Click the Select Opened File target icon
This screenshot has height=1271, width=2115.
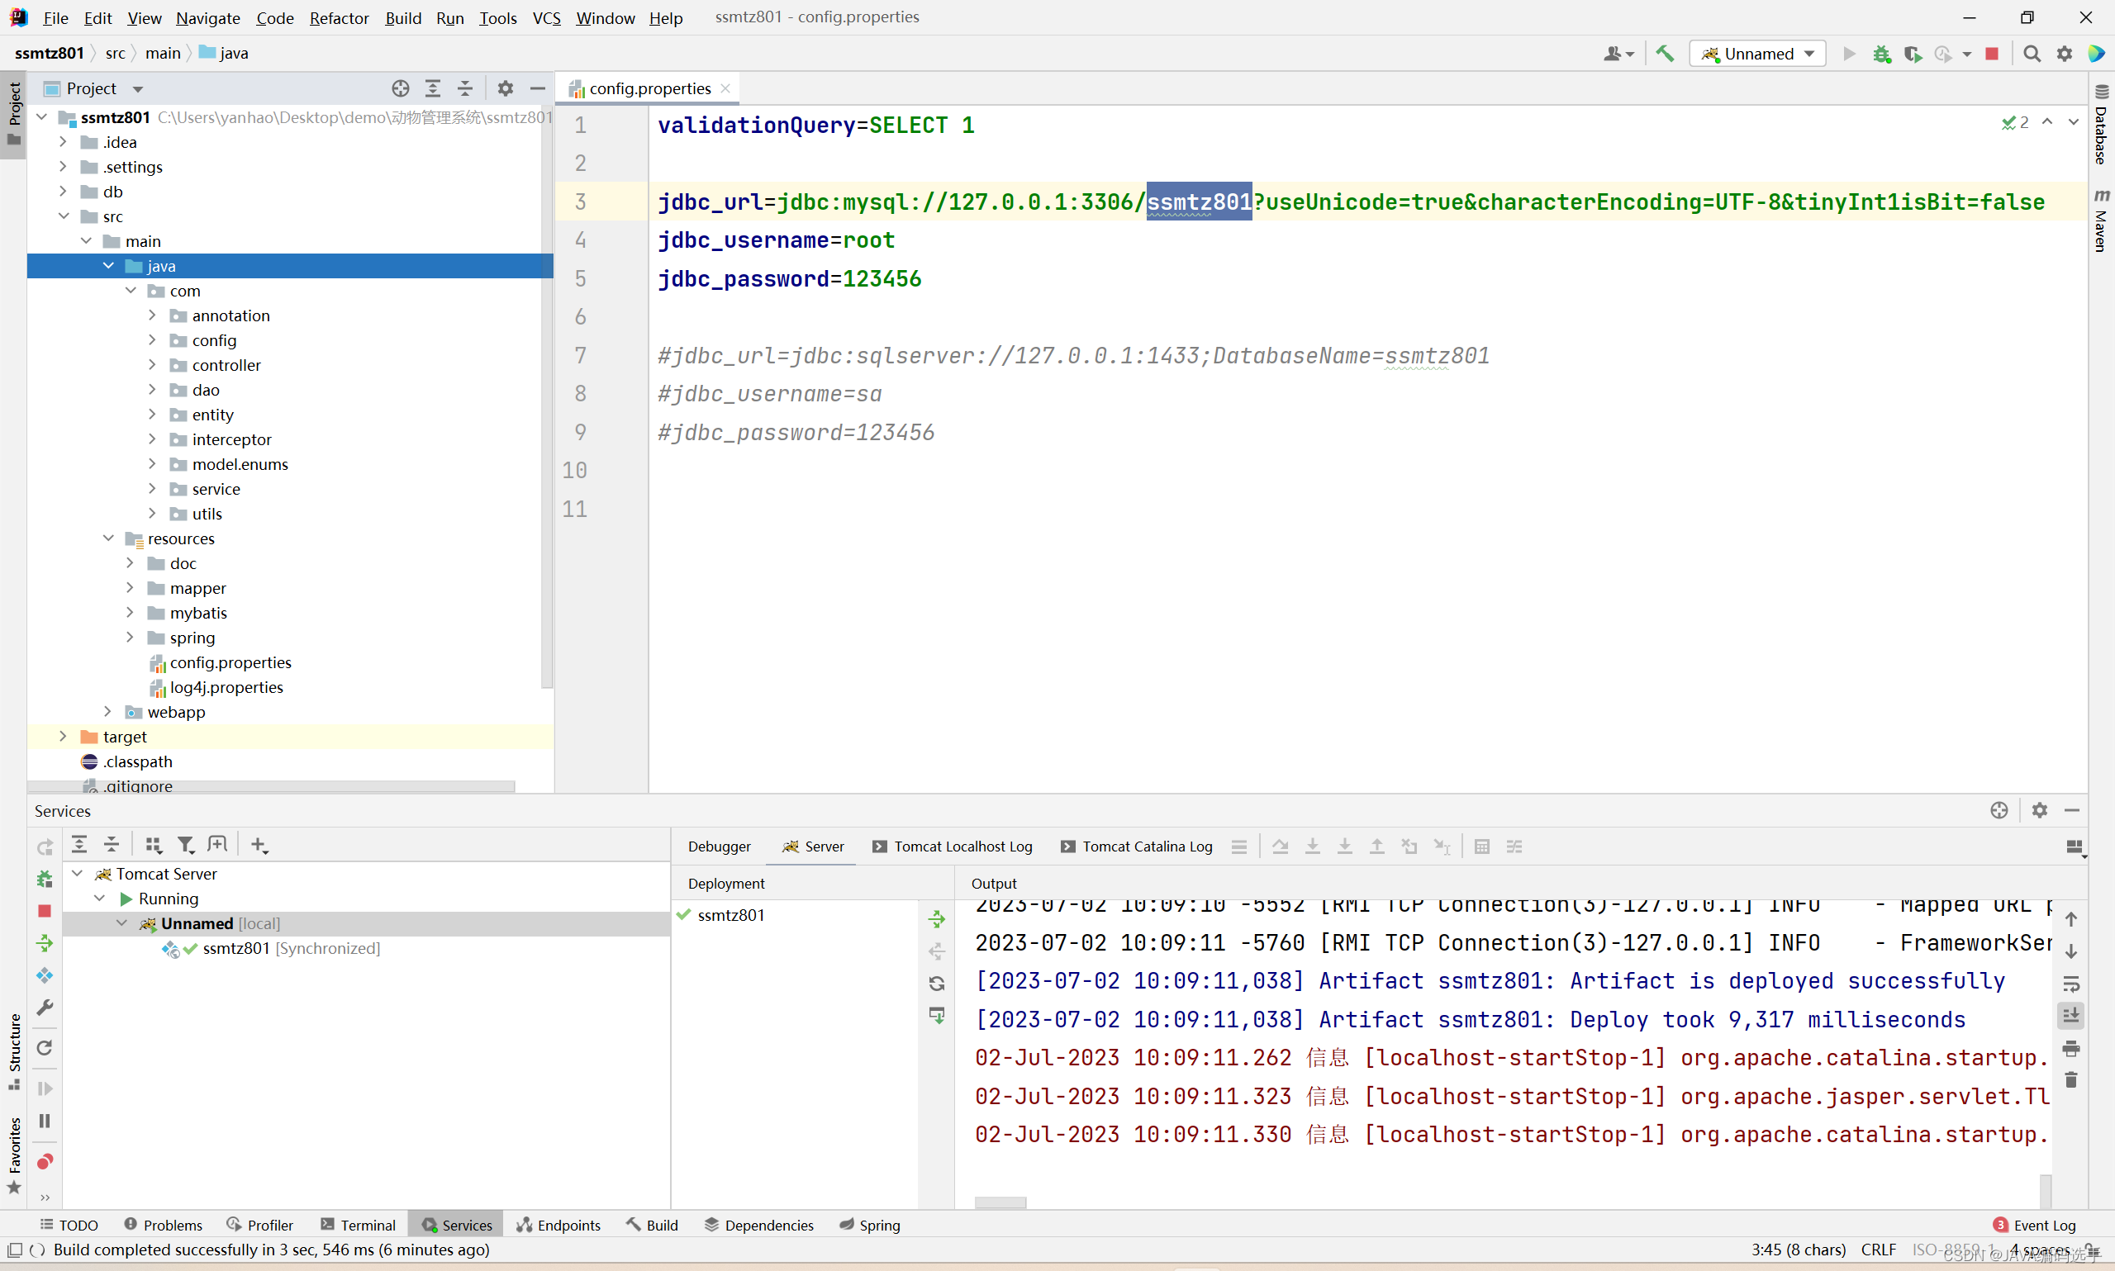tap(400, 88)
